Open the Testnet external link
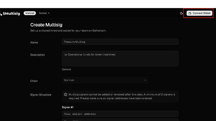Viewport: 216px width, 121px height. click(x=44, y=13)
